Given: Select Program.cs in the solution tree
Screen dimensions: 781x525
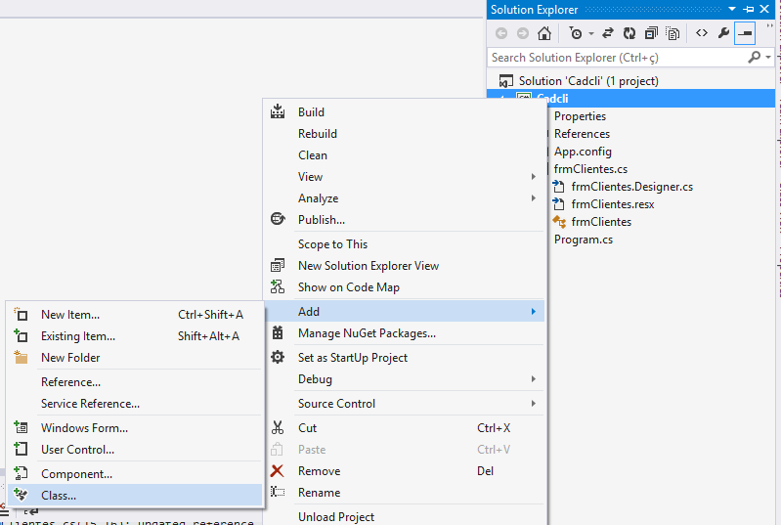Looking at the screenshot, I should click(584, 240).
